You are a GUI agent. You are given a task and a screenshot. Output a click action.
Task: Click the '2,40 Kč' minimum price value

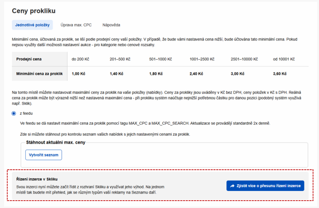tap(196, 74)
